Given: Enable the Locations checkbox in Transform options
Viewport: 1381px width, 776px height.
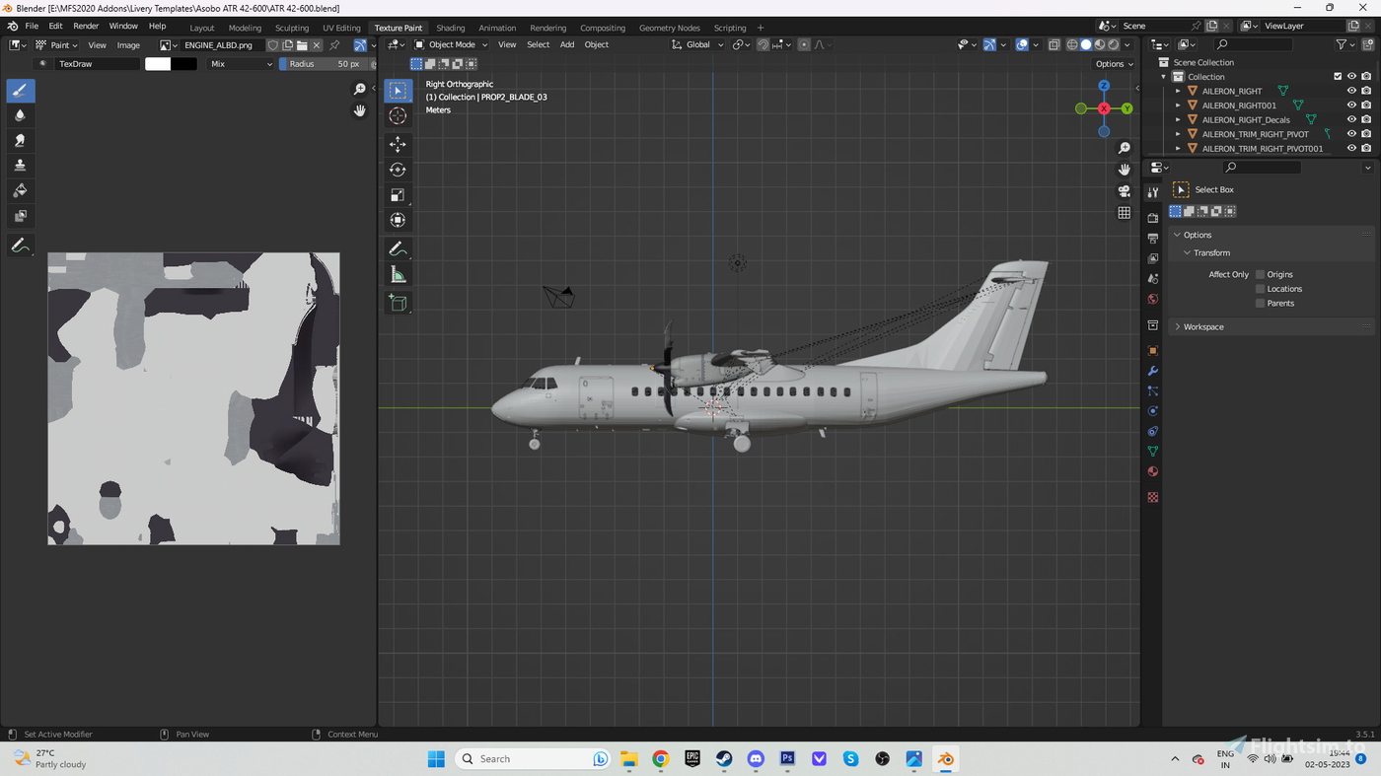Looking at the screenshot, I should tap(1260, 288).
